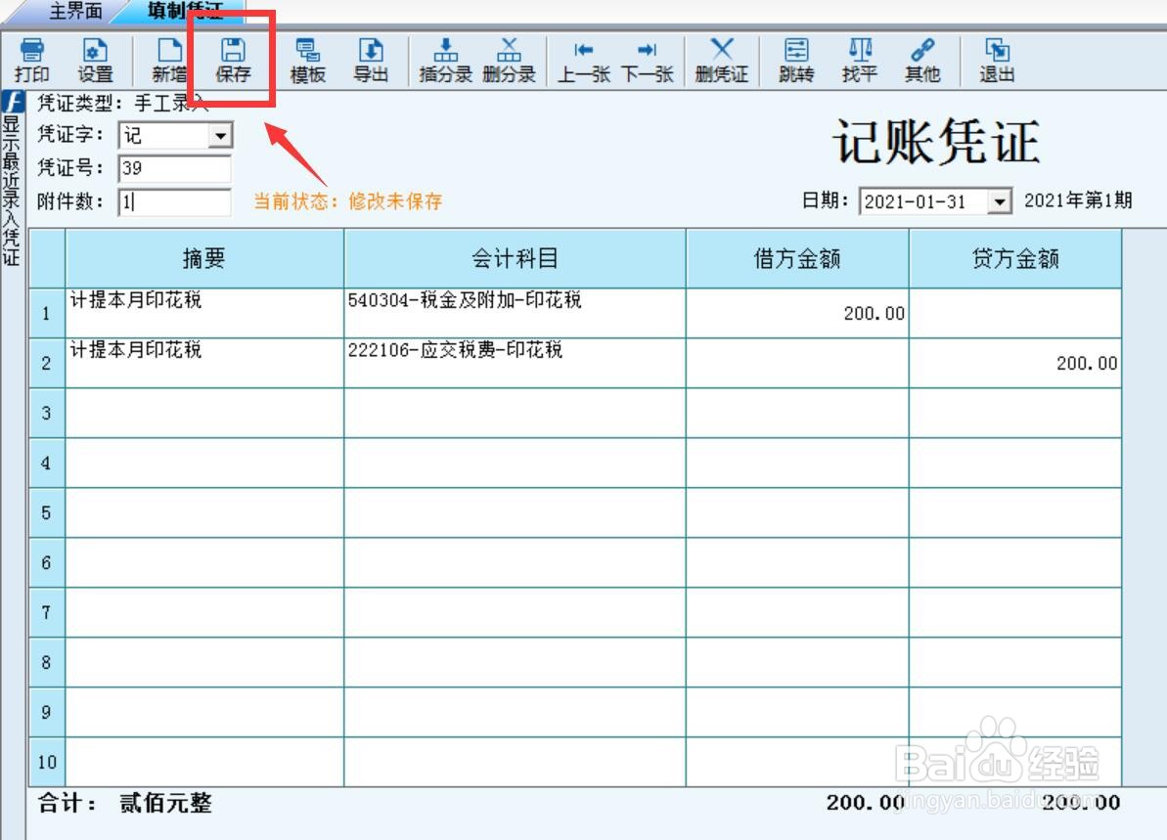This screenshot has width=1167, height=840.
Task: Select row number 5 header
Action: 47,512
